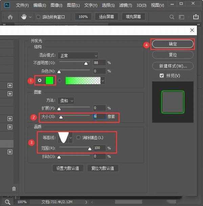Click the 设置为默认值 button
This screenshot has width=203, height=206.
(x=68, y=168)
